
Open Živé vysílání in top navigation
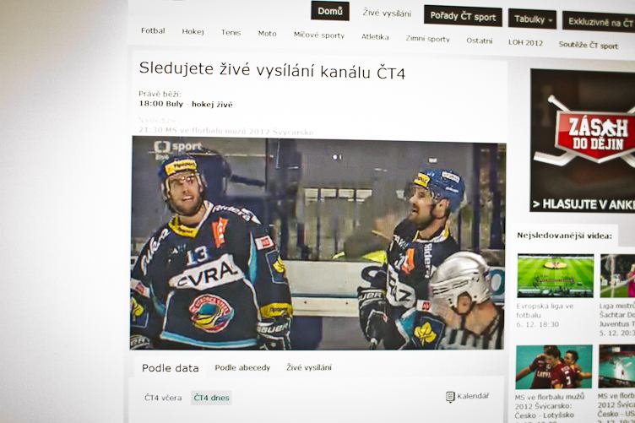click(x=387, y=14)
